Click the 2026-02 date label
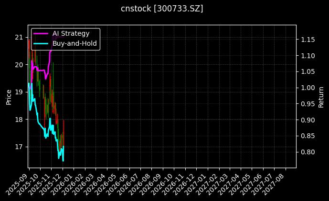Viewport: 329px width, 201px height. (73, 185)
